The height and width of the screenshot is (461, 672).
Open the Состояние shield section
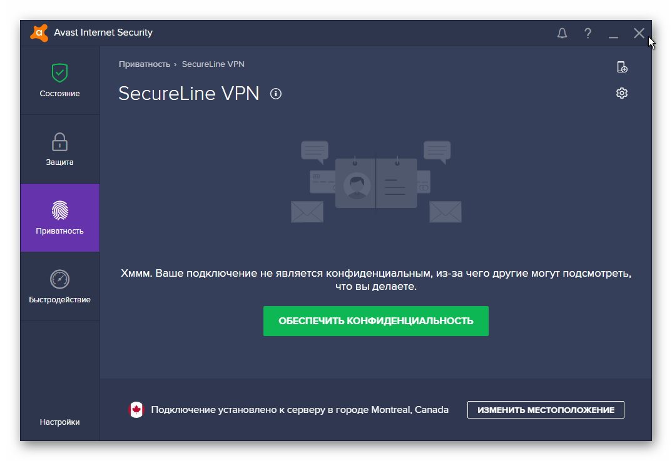(59, 80)
